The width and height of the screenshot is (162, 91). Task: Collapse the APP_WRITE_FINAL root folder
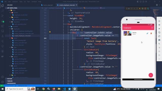click(x=12, y=8)
